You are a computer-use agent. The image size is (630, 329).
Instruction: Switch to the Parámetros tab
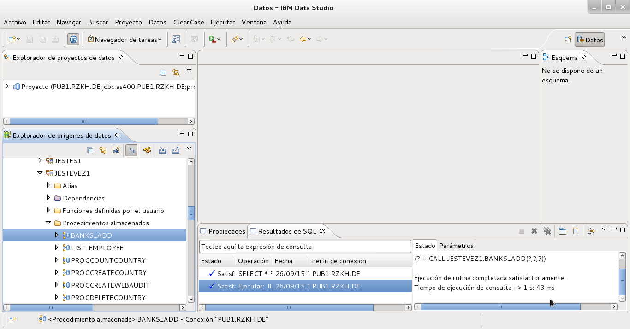[x=456, y=246]
